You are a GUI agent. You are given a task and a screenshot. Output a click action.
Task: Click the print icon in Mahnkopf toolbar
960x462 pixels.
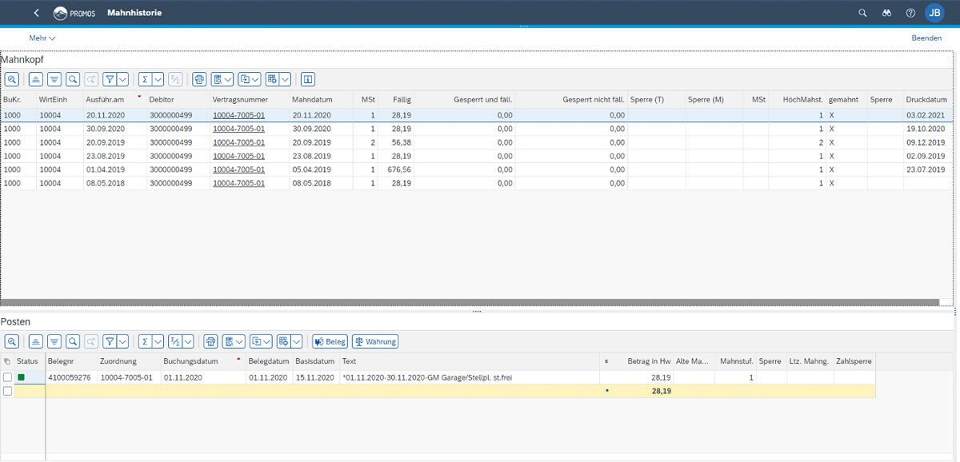tap(199, 79)
